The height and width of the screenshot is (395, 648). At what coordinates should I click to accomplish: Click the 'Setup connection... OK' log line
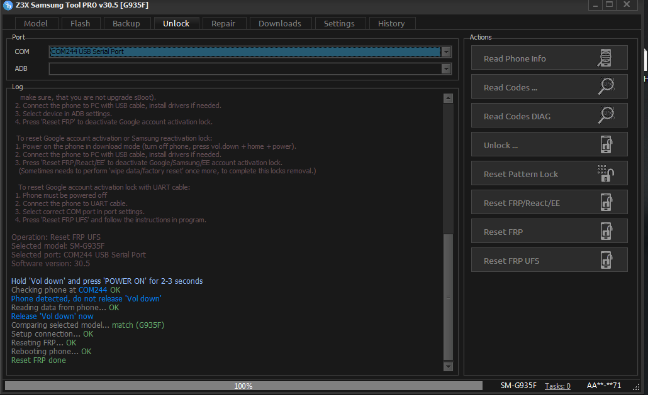click(52, 334)
